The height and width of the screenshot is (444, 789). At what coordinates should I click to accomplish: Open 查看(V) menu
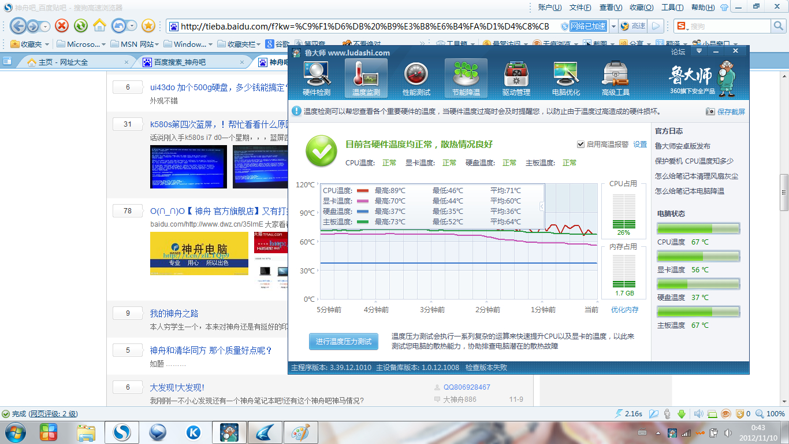tap(611, 8)
